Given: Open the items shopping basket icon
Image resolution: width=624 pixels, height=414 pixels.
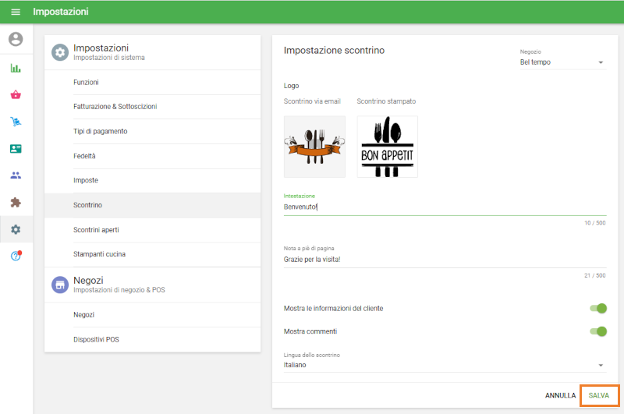Looking at the screenshot, I should pyautogui.click(x=16, y=95).
